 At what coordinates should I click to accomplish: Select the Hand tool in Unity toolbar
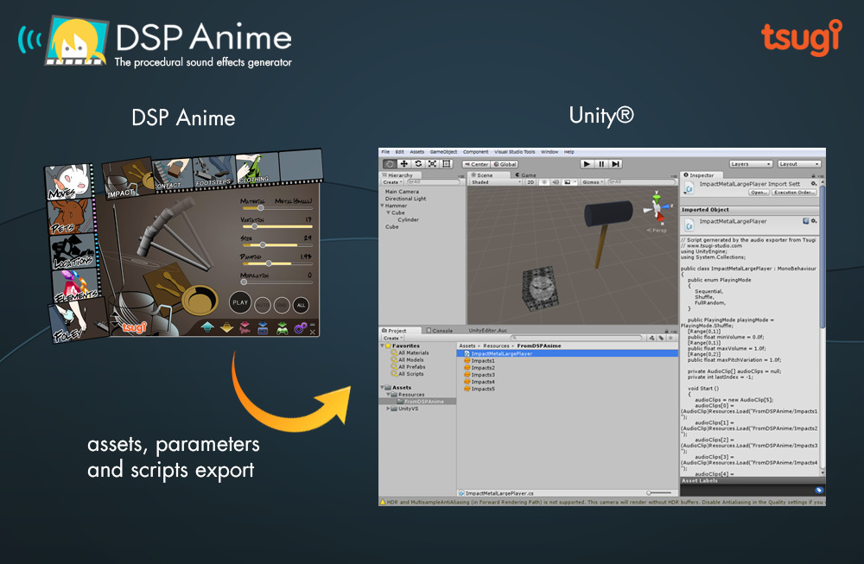[x=390, y=164]
